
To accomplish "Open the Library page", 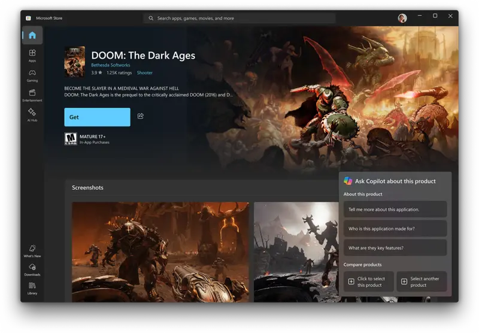I will [32, 289].
